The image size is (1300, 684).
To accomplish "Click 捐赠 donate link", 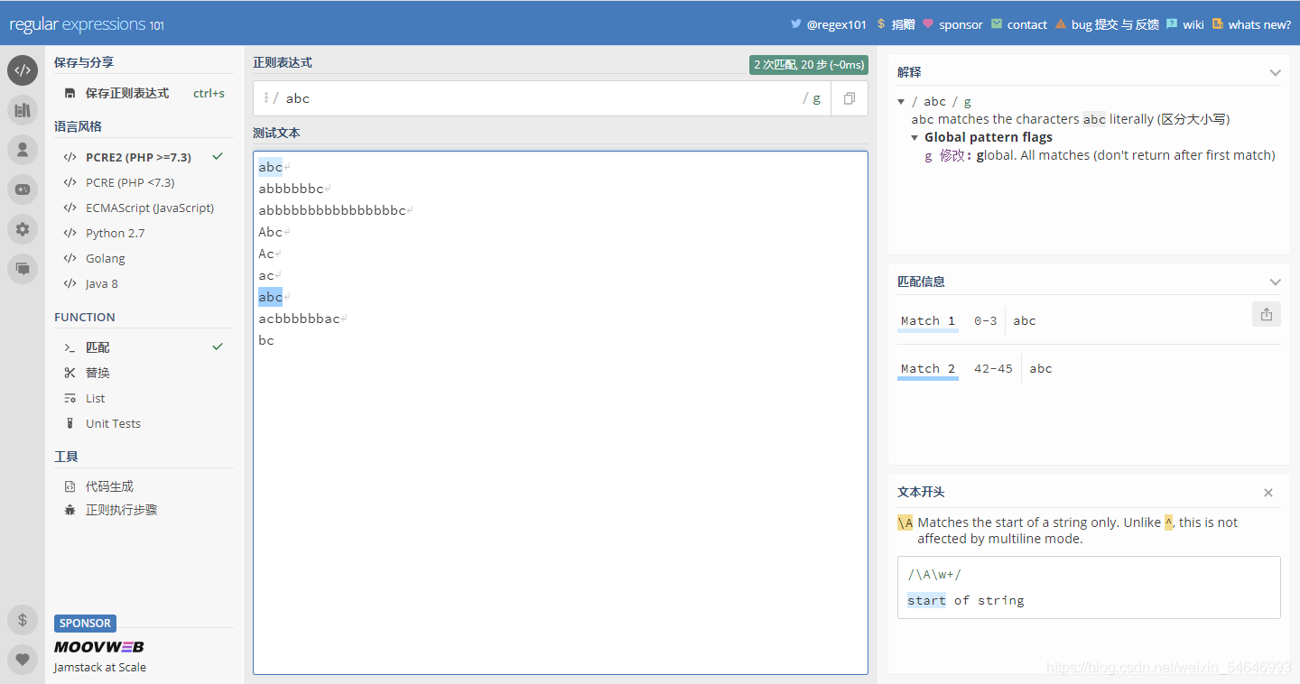I will [x=903, y=24].
